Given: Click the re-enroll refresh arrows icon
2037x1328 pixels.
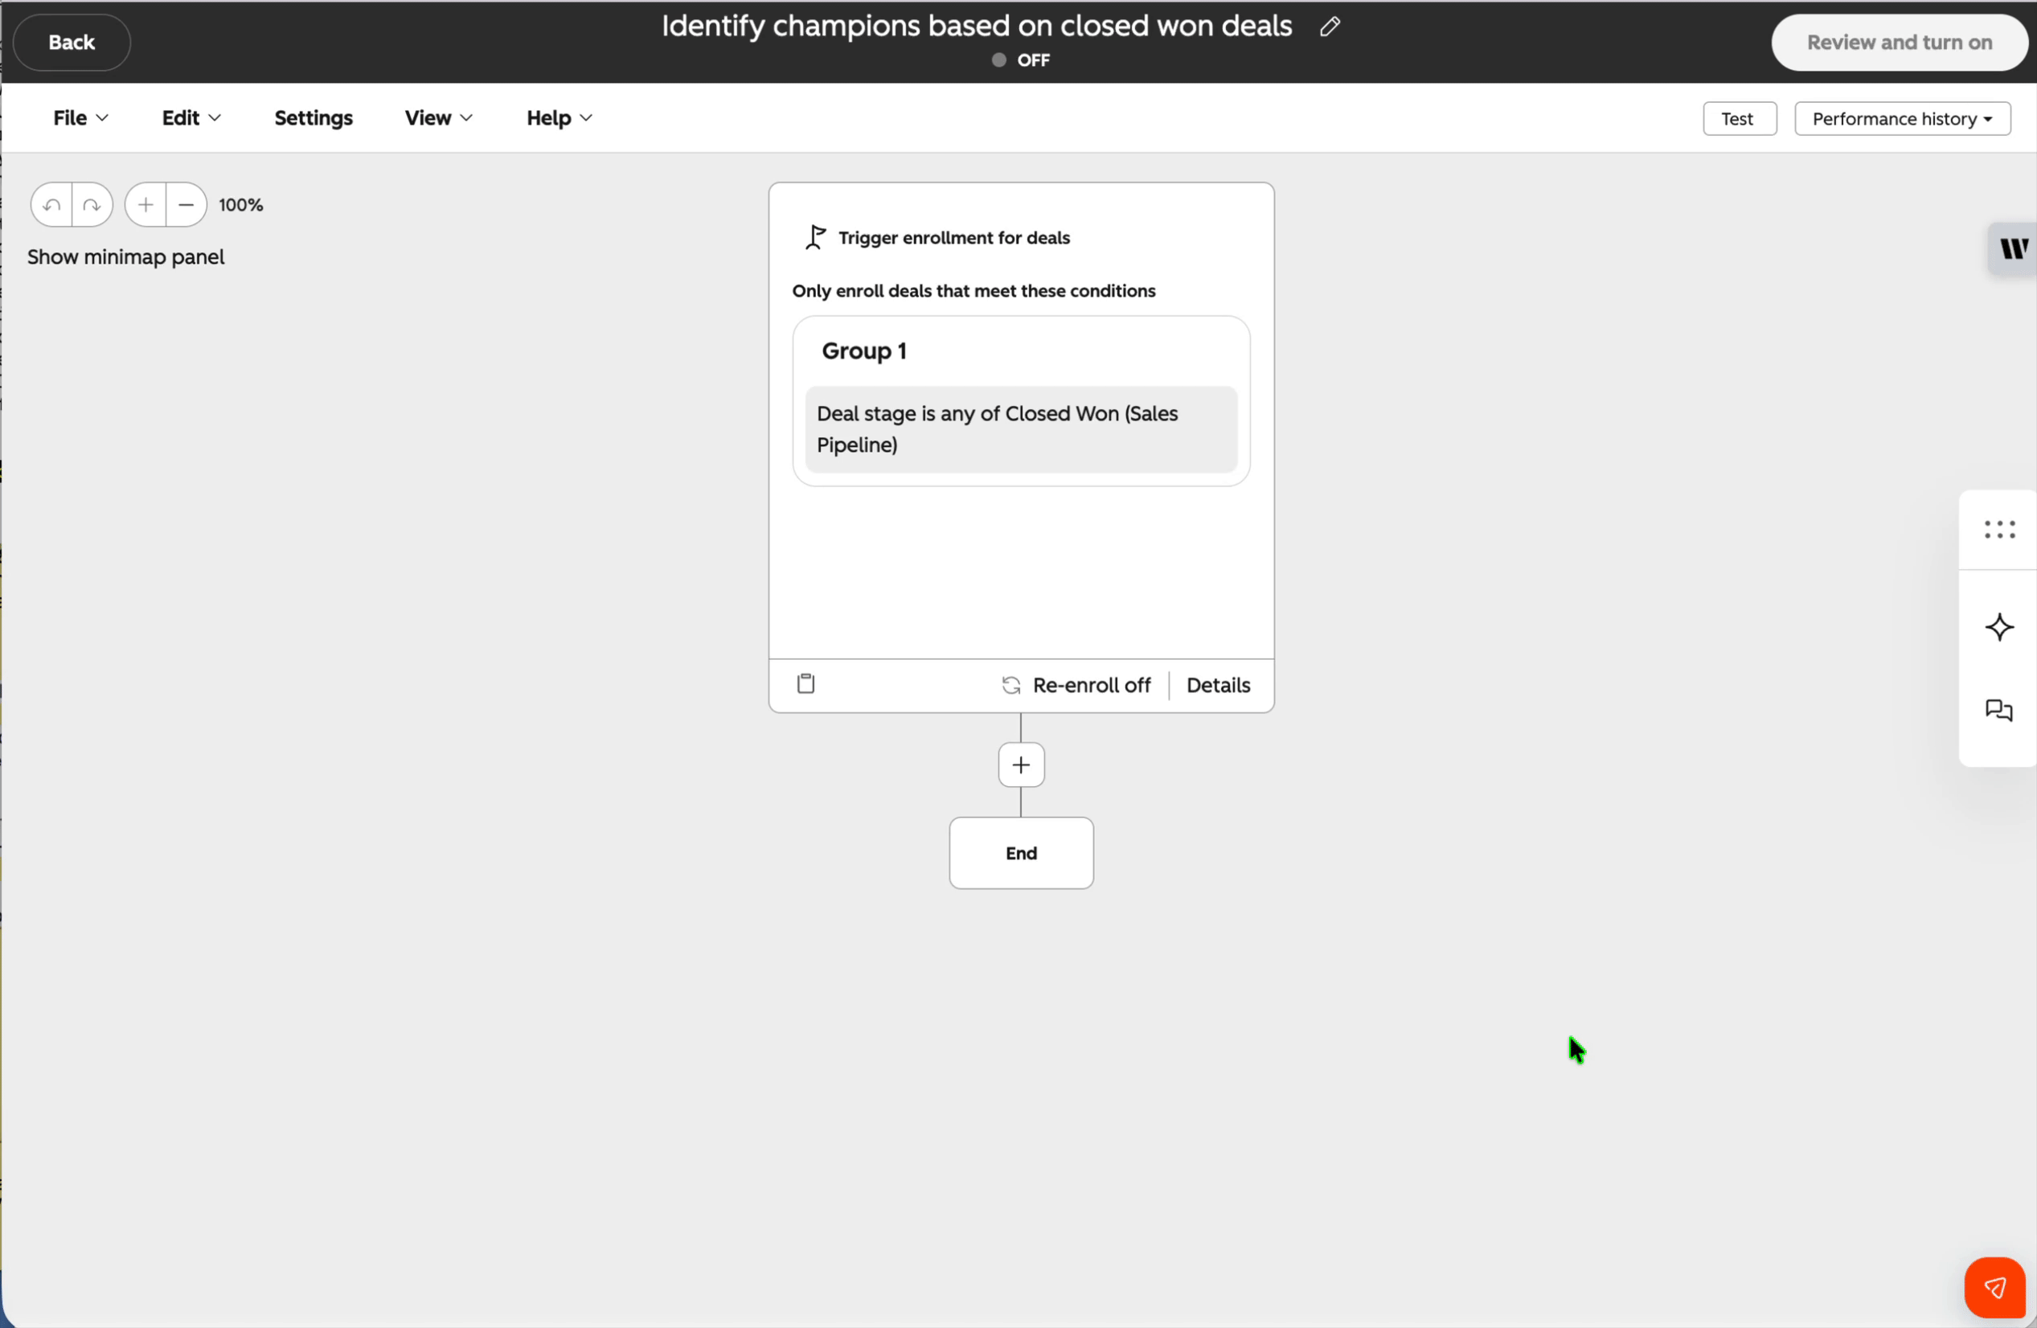Looking at the screenshot, I should [1010, 686].
